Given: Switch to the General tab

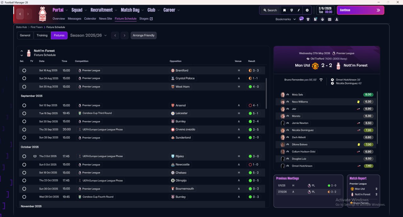Looking at the screenshot, I should pyautogui.click(x=25, y=35).
